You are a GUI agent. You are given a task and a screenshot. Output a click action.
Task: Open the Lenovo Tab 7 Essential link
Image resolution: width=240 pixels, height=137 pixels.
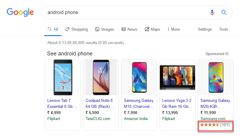click(x=62, y=103)
